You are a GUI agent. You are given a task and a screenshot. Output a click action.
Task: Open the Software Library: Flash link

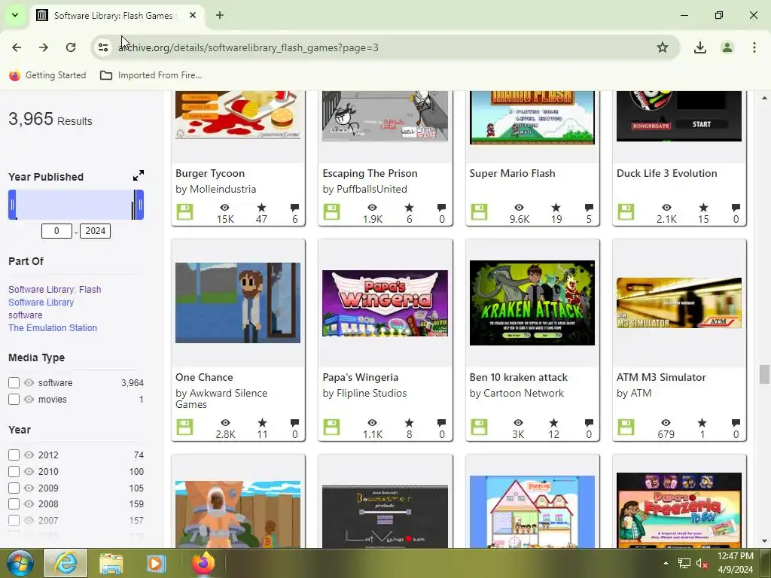point(54,290)
